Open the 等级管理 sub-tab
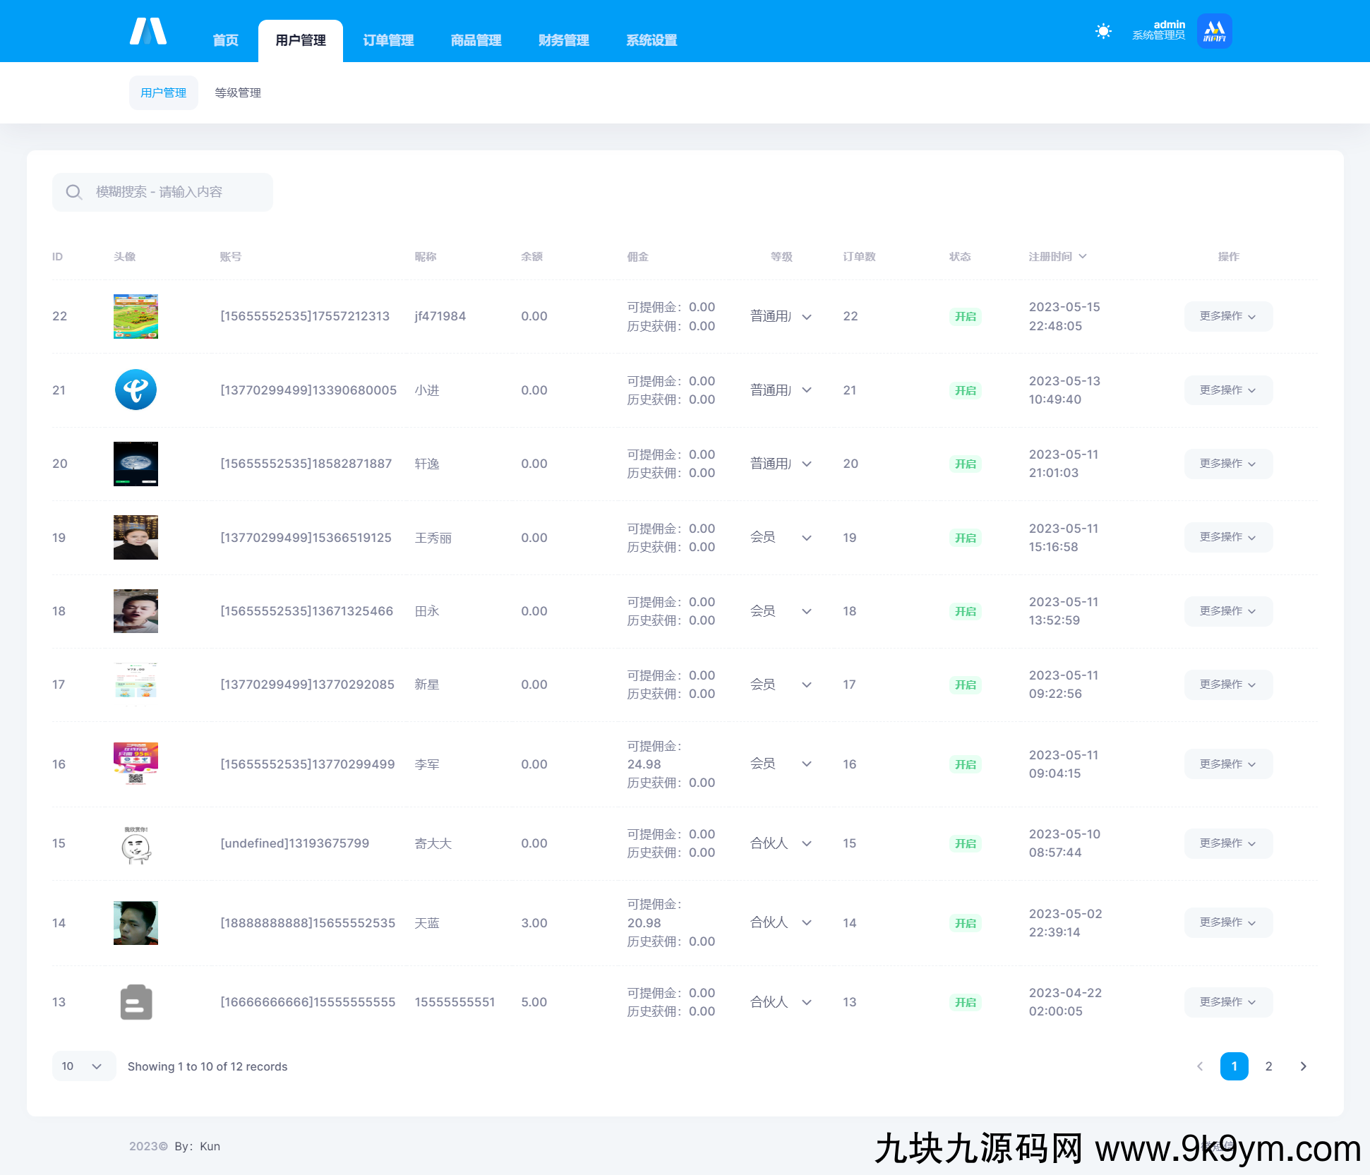 (x=238, y=92)
